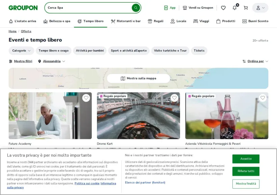Click the fork and knife Ristoranti icon

(x=113, y=21)
